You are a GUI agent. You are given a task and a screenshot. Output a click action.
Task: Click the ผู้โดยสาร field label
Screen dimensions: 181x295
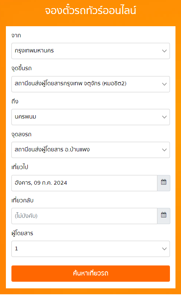pos(22,233)
